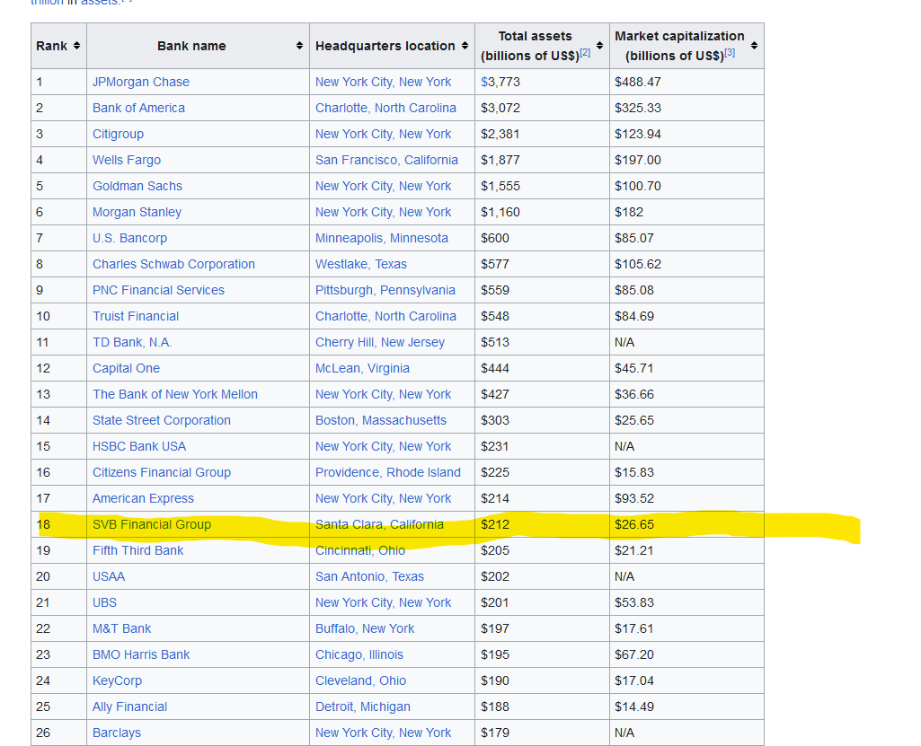Open San Francisco, California location link

click(x=386, y=160)
